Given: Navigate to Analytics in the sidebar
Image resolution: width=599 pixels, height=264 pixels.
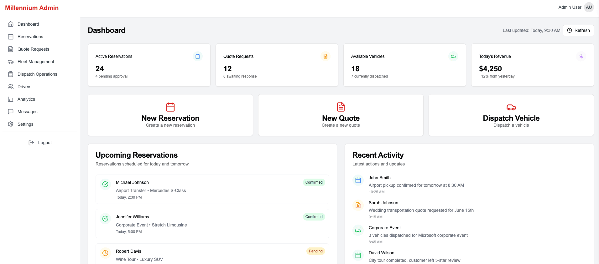Looking at the screenshot, I should coord(26,99).
